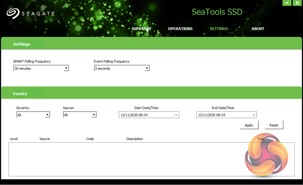
Task: Select the Settings tab
Action: [219, 29]
